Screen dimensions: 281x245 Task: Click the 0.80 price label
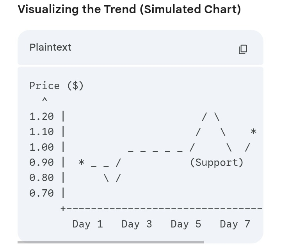[x=41, y=178]
